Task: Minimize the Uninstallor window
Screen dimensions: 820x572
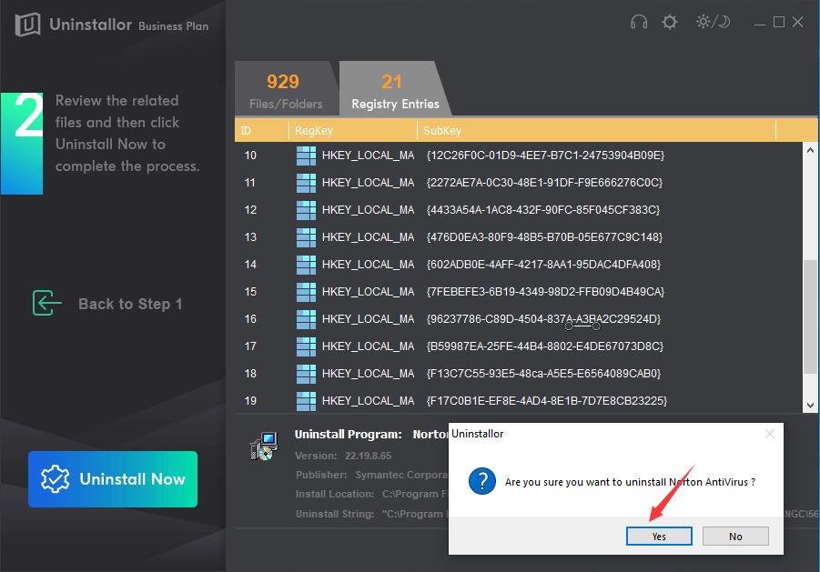Action: 760,23
